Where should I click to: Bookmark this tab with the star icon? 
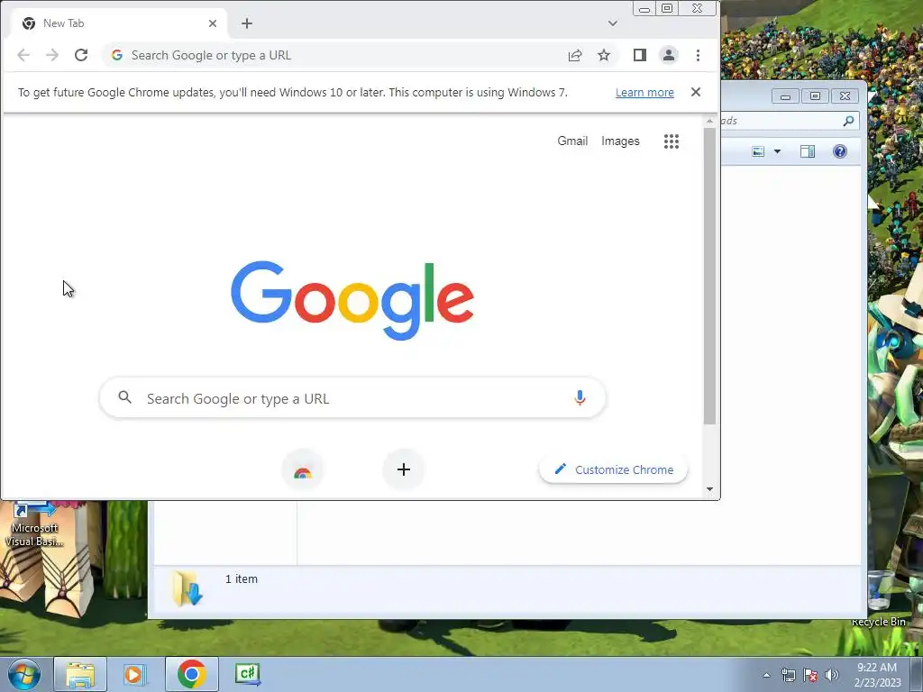(x=604, y=55)
